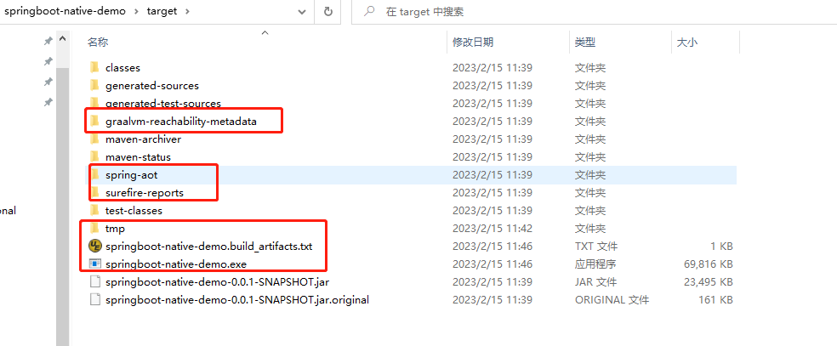Open the address bar history dropdown arrow
This screenshot has width=837, height=346.
tap(302, 12)
